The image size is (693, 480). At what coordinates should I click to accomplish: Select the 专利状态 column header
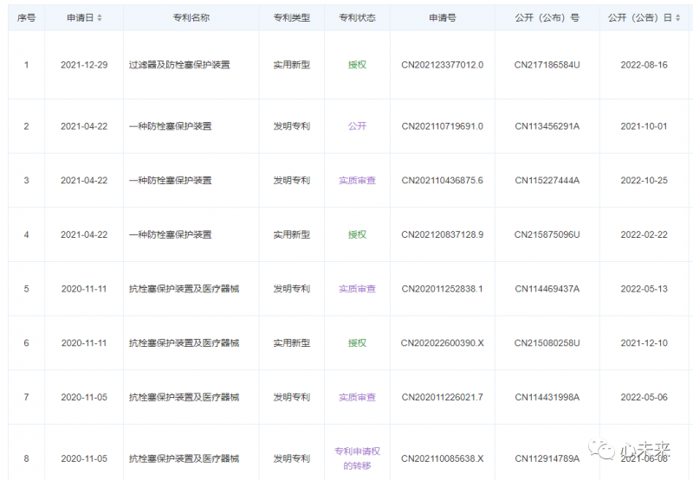(357, 17)
